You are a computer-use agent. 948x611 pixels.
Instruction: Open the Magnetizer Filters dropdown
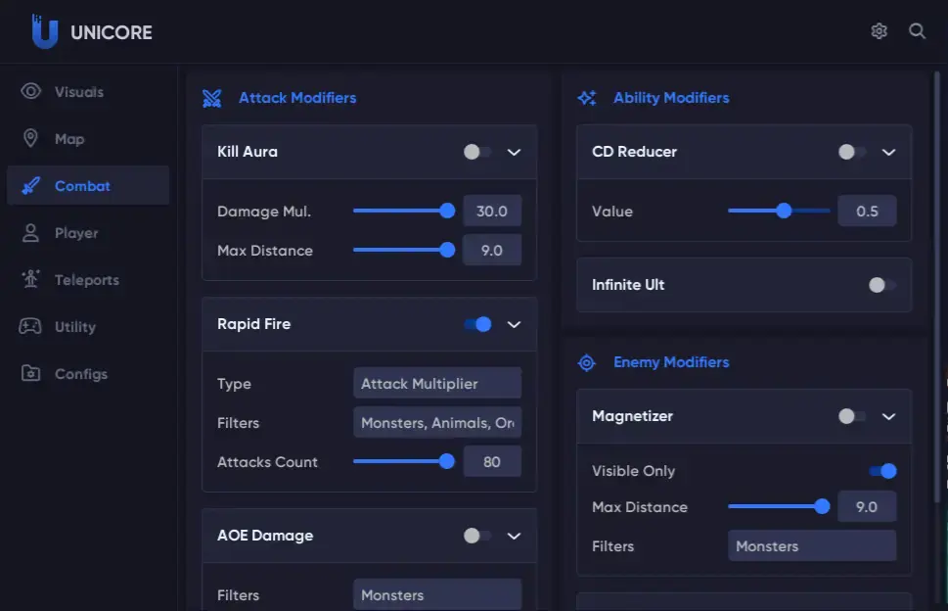(812, 545)
